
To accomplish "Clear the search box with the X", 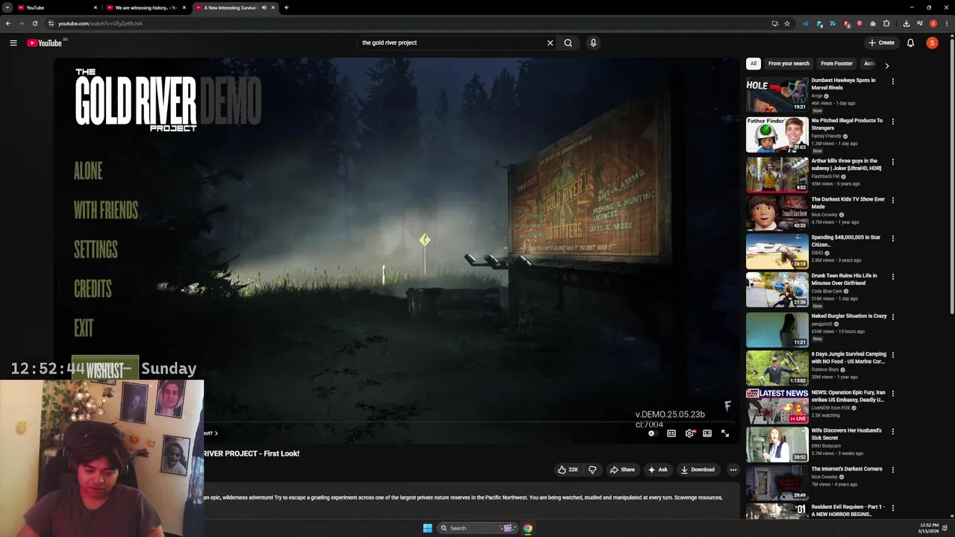I will click(x=550, y=43).
